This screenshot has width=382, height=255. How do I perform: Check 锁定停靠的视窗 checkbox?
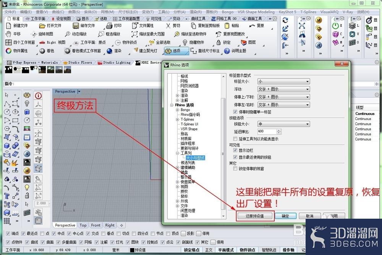[235, 169]
